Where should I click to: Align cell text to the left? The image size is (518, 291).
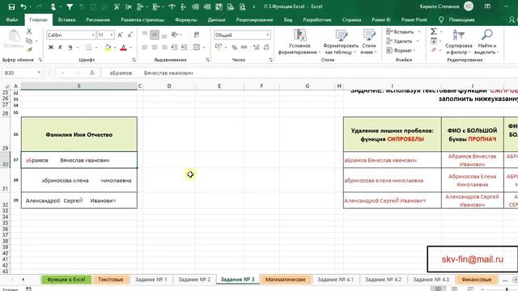click(145, 48)
